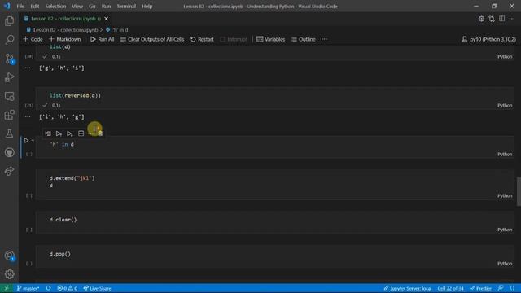Open run options dropdown beside run button
This screenshot has width=521, height=293.
click(x=33, y=141)
